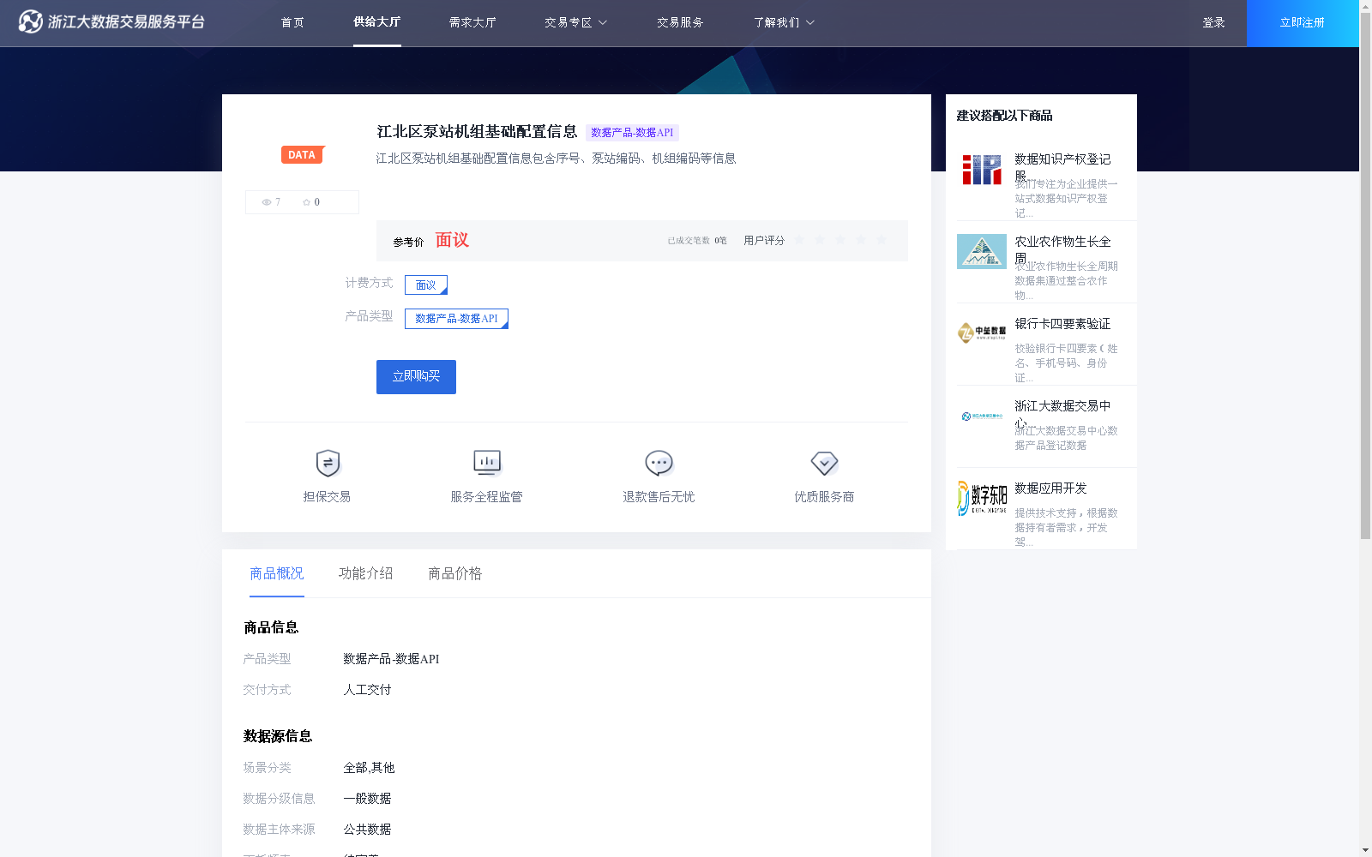Screen dimensions: 1372x857
Task: Open the 需求大厅 navigation item
Action: (x=472, y=22)
